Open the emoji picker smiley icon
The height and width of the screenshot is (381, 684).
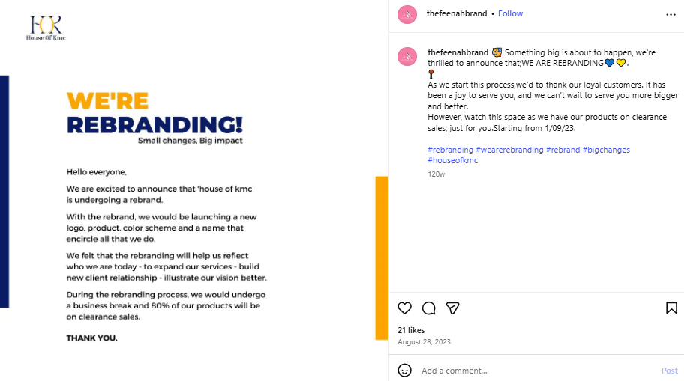(x=405, y=370)
